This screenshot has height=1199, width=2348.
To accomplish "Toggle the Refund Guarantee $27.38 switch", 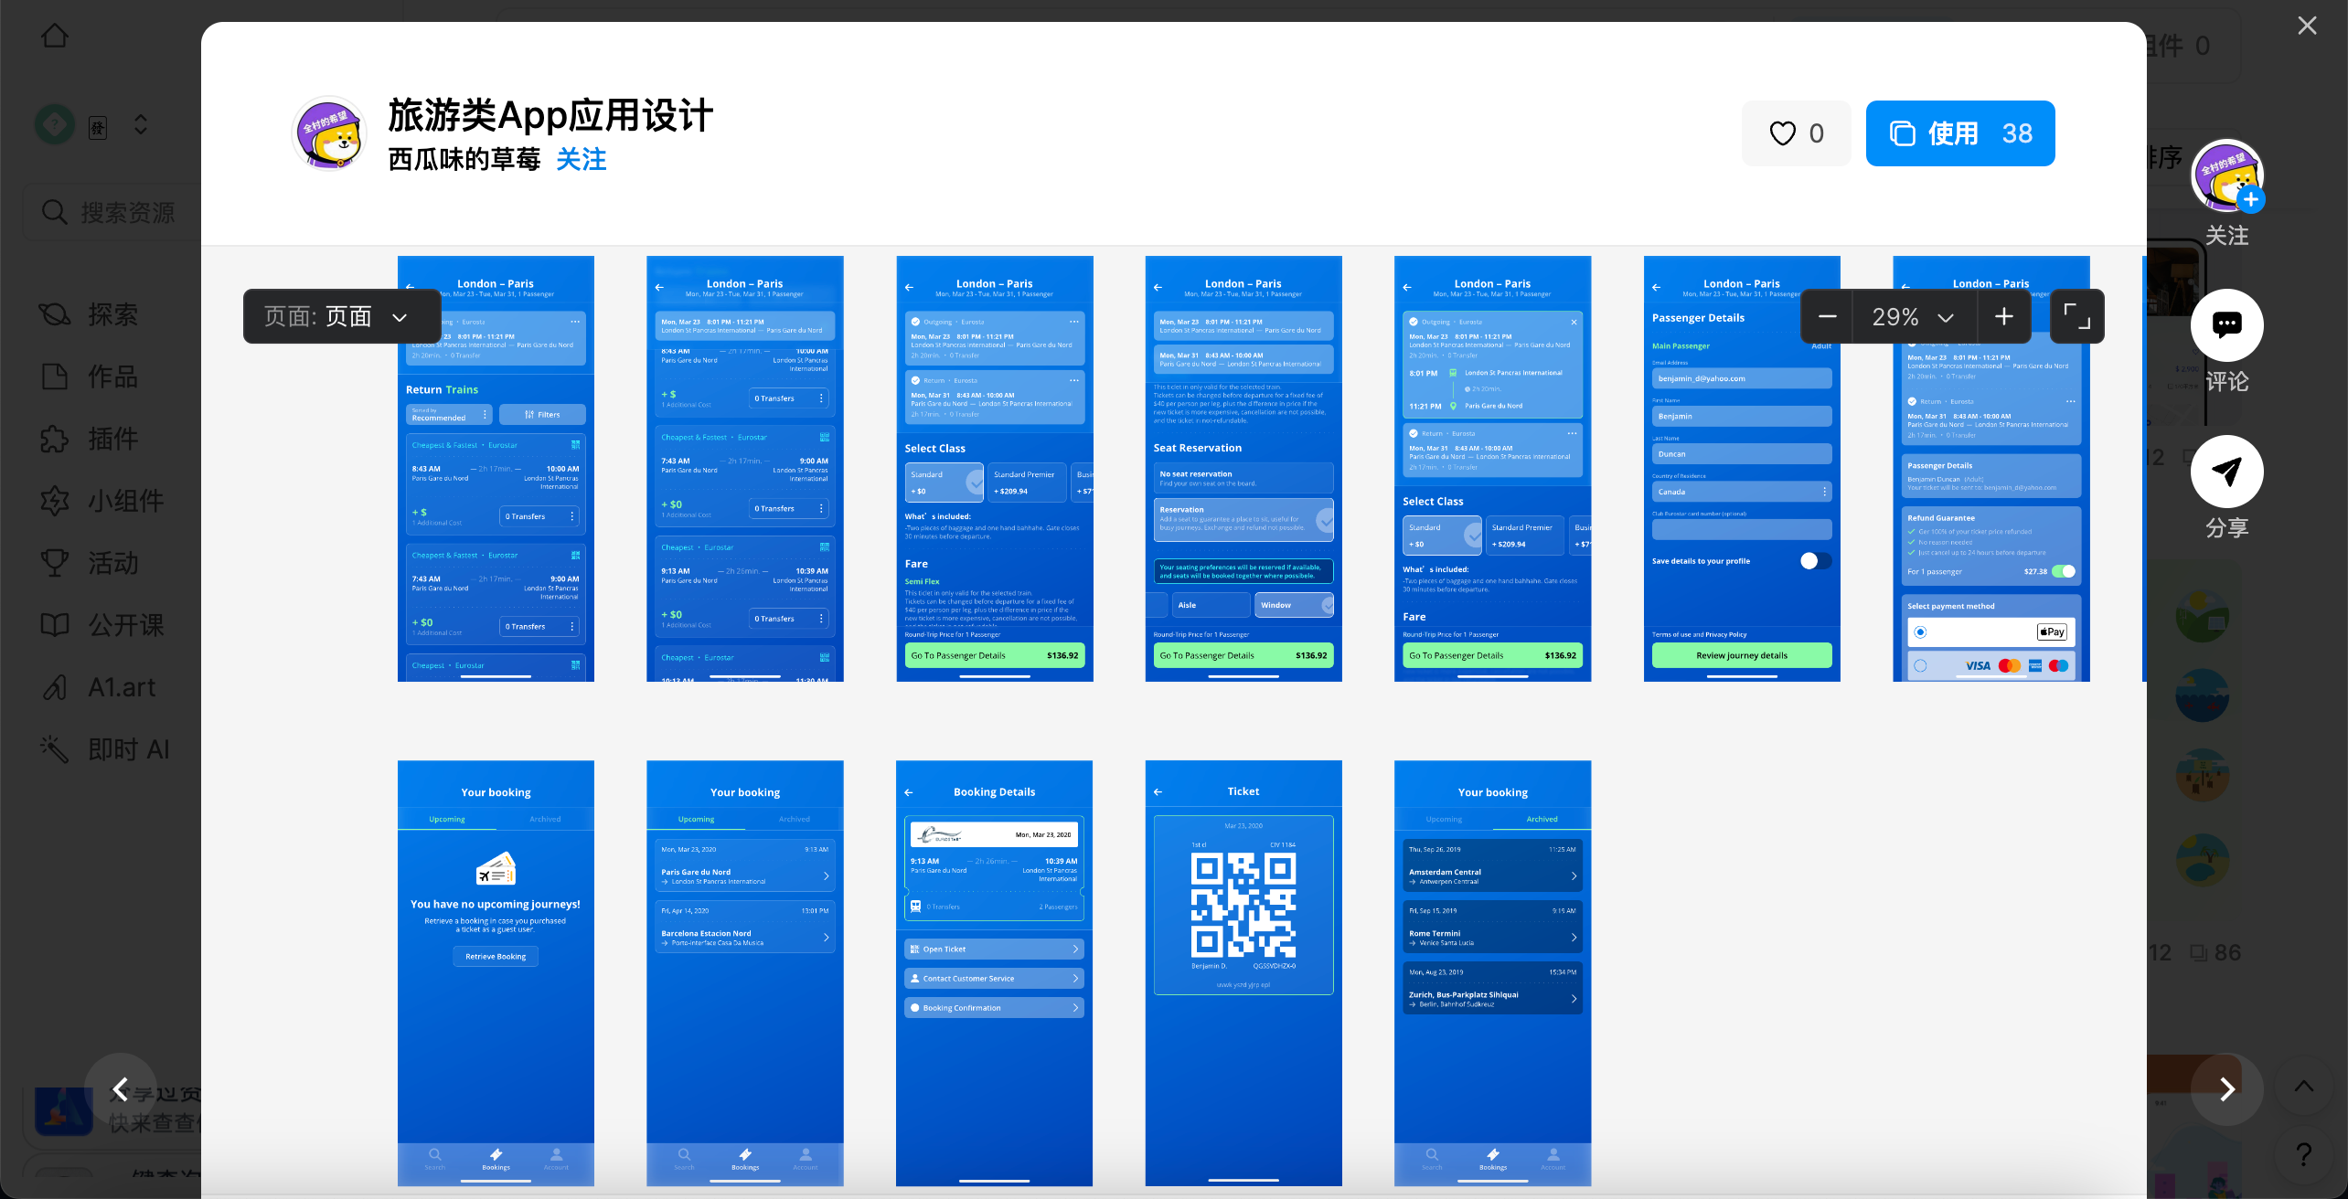I will (x=2064, y=571).
